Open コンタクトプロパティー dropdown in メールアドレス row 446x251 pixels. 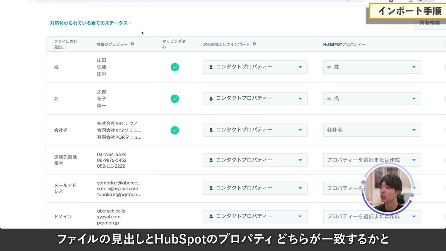tap(255, 188)
